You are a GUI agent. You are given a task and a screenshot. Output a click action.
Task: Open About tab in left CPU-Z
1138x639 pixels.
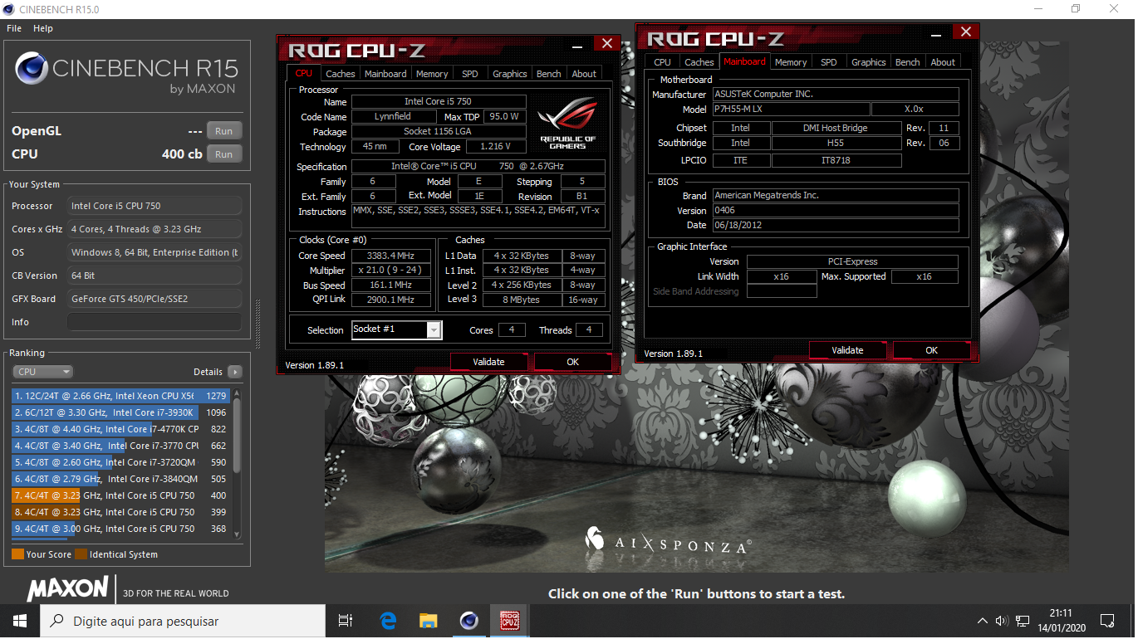tap(584, 74)
